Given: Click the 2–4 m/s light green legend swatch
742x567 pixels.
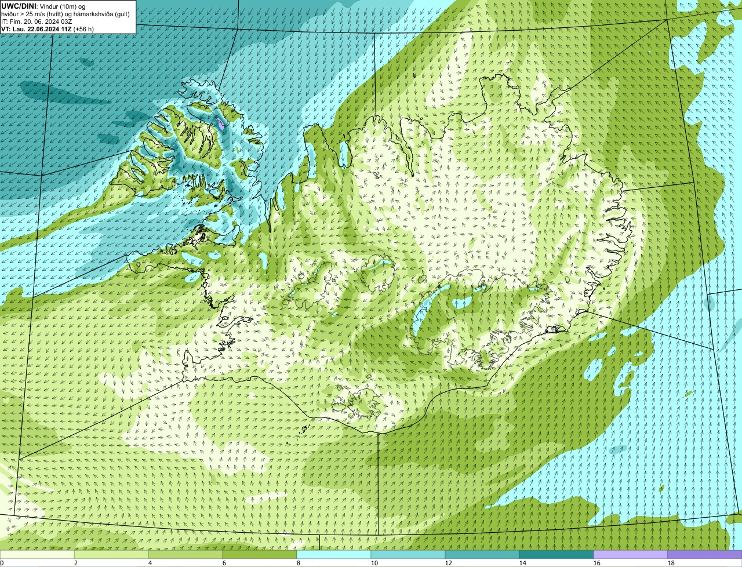Looking at the screenshot, I should tap(111, 554).
